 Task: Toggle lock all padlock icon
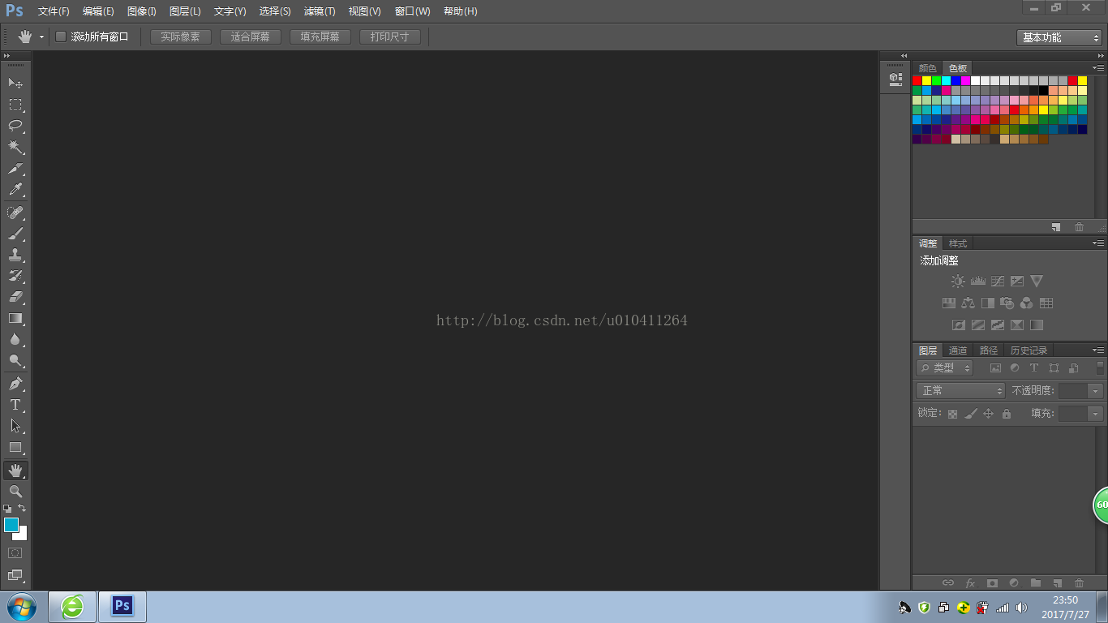(x=1007, y=414)
